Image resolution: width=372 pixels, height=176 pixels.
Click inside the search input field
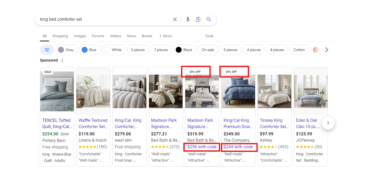[x=105, y=19]
